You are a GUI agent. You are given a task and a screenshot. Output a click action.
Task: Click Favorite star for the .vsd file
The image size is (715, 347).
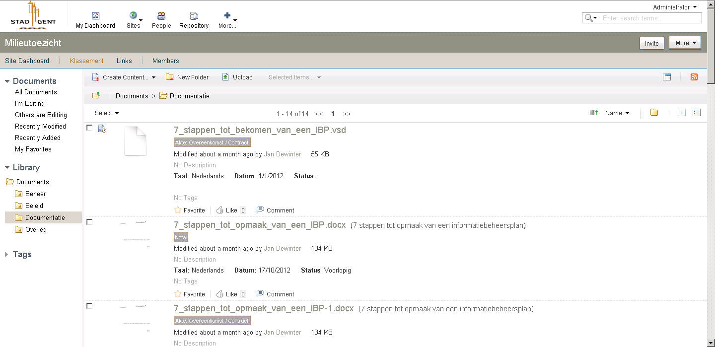click(178, 210)
